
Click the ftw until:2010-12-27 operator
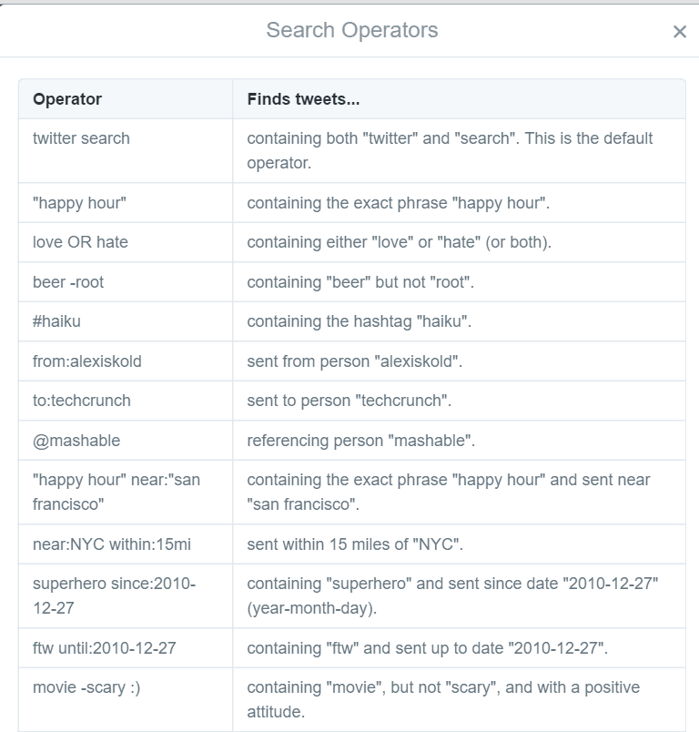tap(105, 648)
